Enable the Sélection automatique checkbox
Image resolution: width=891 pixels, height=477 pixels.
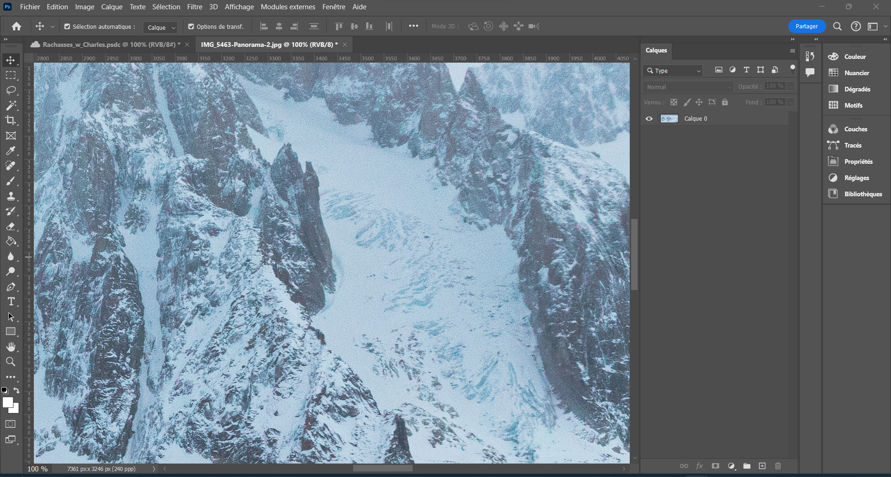(67, 26)
